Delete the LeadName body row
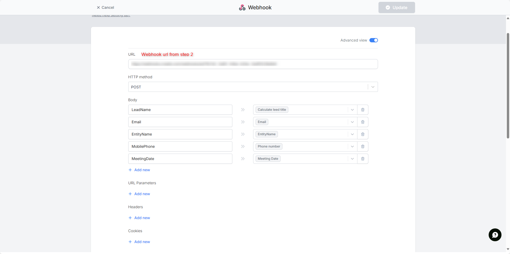This screenshot has width=510, height=254. tap(362, 110)
